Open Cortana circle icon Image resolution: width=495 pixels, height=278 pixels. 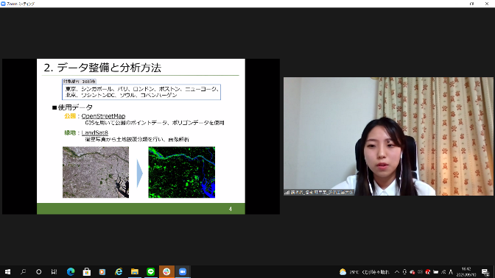(38, 271)
